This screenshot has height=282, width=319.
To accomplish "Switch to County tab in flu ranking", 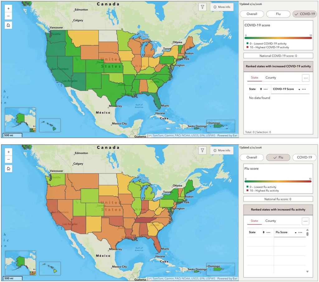I will click(x=271, y=221).
